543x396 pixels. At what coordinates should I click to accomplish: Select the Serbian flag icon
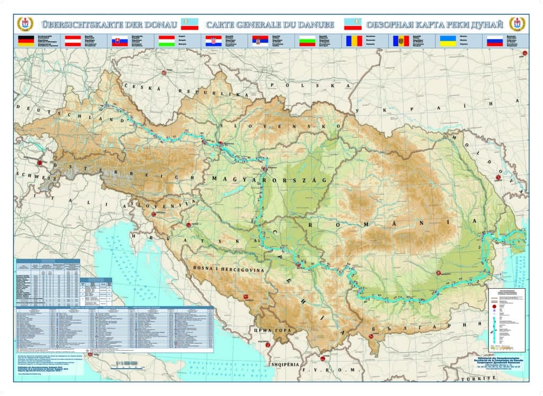[x=260, y=41]
